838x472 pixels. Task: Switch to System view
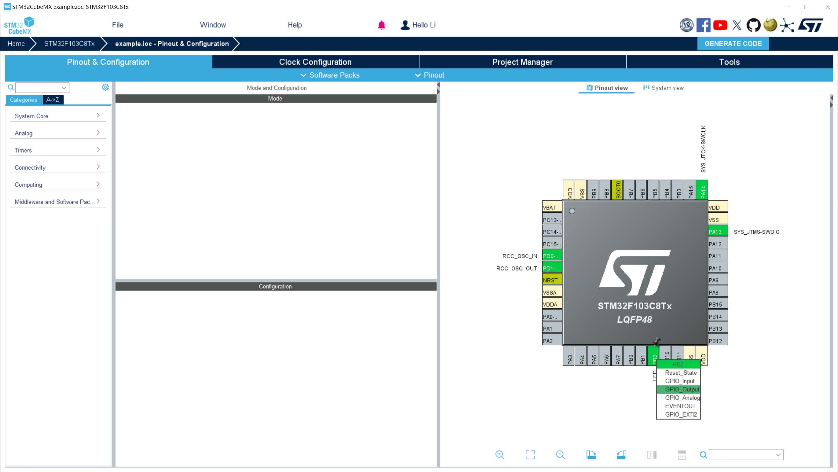click(664, 88)
